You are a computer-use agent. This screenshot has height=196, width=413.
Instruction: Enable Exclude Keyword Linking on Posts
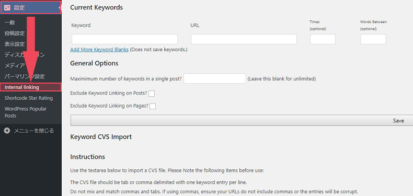(152, 93)
